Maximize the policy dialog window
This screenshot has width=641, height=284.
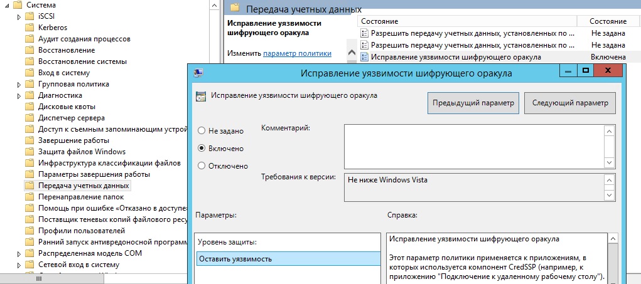pos(585,71)
